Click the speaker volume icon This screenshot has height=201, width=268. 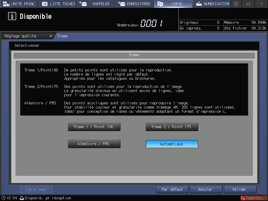248,4
